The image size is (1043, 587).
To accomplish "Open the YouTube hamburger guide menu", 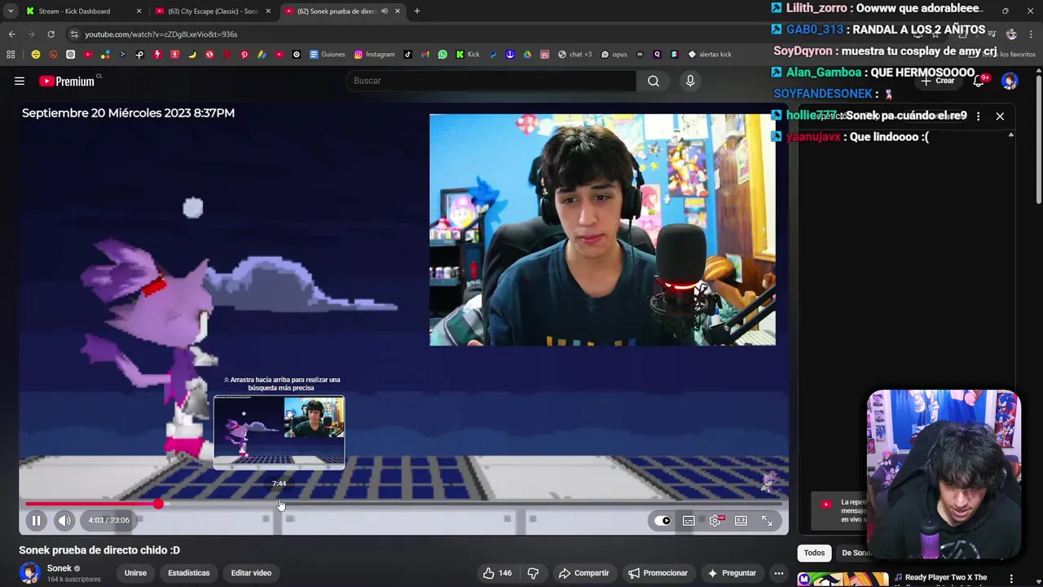I will [20, 81].
